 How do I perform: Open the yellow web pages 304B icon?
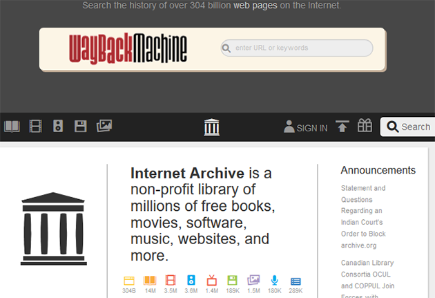(128, 281)
